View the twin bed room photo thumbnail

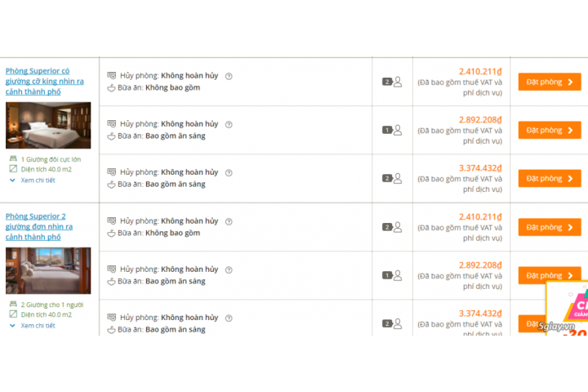pyautogui.click(x=48, y=270)
